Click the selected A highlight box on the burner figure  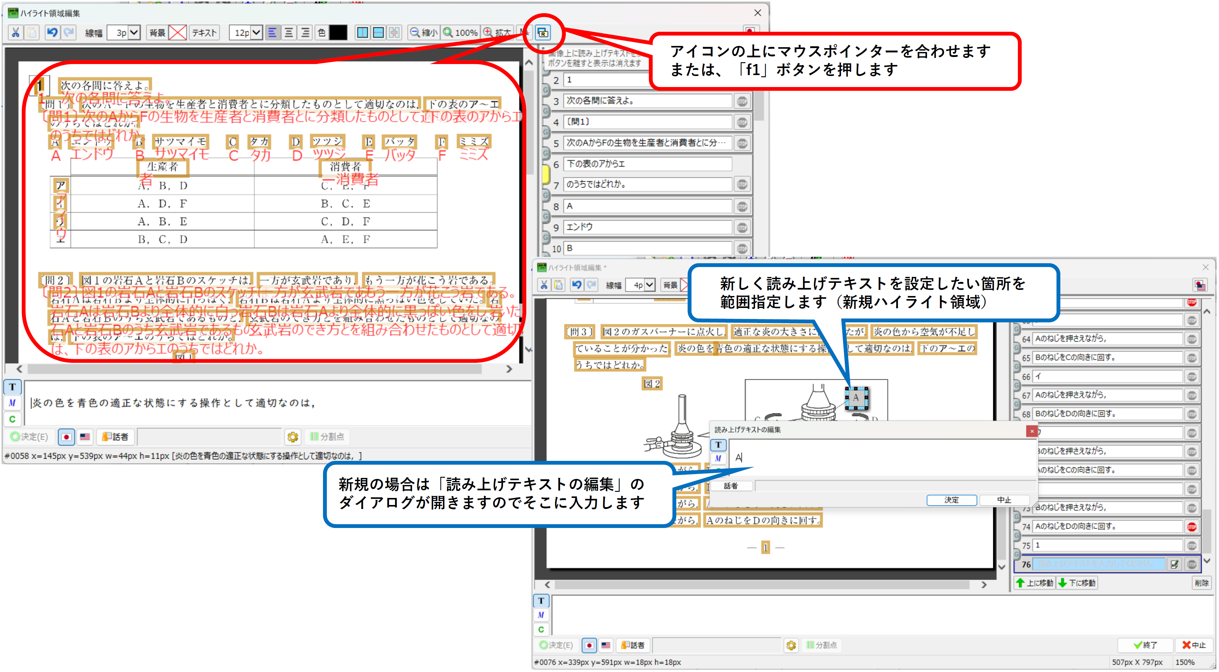pyautogui.click(x=856, y=398)
